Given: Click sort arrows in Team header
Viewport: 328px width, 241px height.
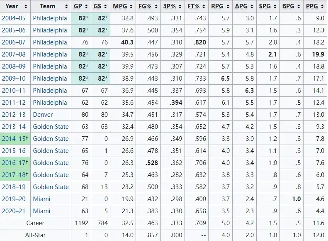Looking at the screenshot, I should tap(66, 7).
